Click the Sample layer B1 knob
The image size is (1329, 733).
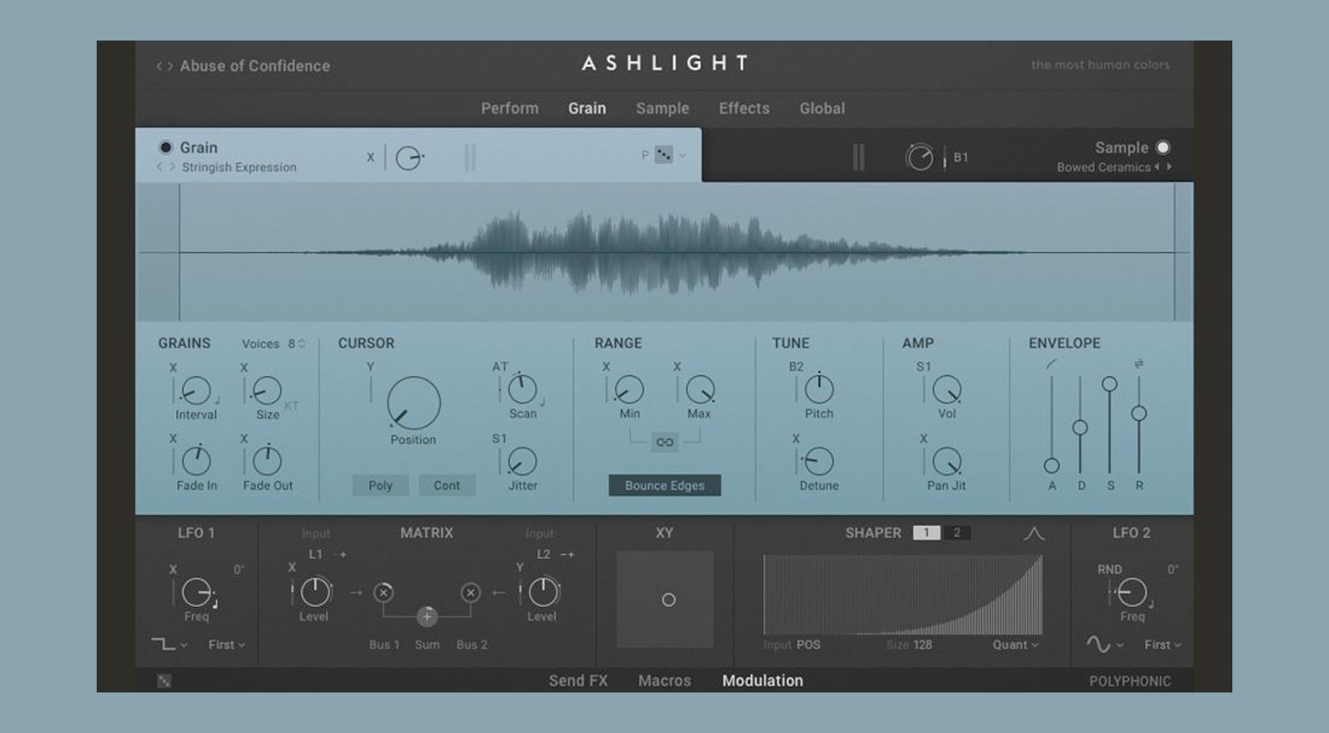919,158
